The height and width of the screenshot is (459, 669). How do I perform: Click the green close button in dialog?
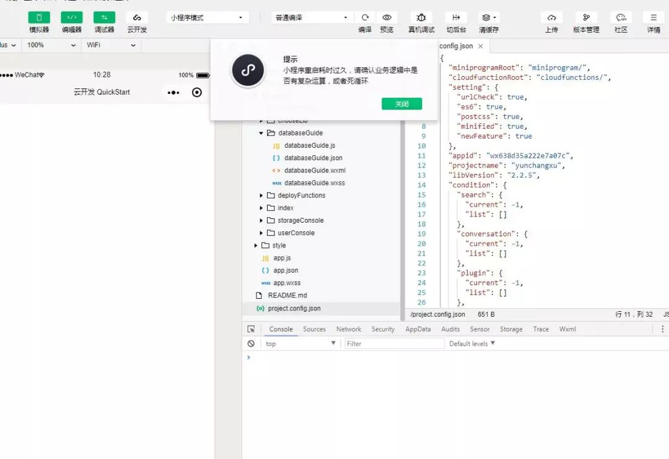[x=401, y=103]
